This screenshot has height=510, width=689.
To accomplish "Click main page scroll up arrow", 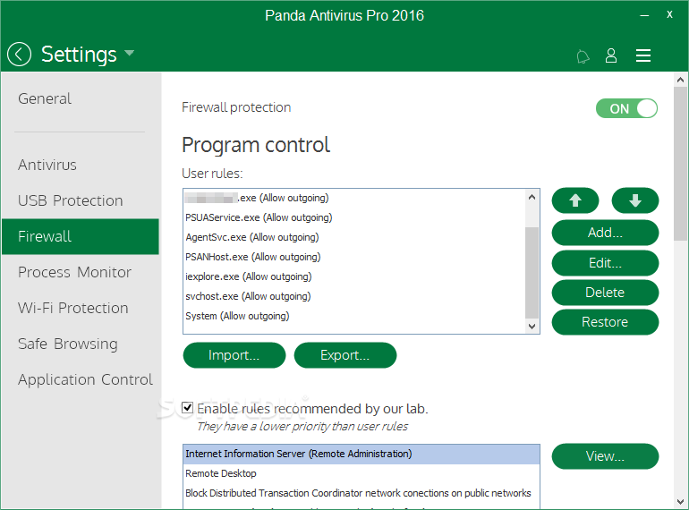I will tap(680, 80).
